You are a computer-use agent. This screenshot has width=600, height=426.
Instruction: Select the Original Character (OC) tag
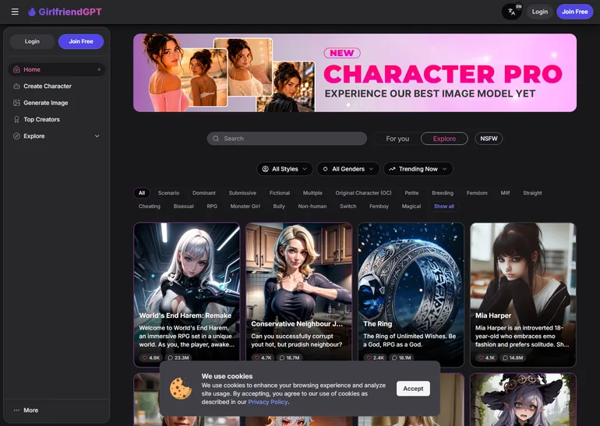coord(364,193)
